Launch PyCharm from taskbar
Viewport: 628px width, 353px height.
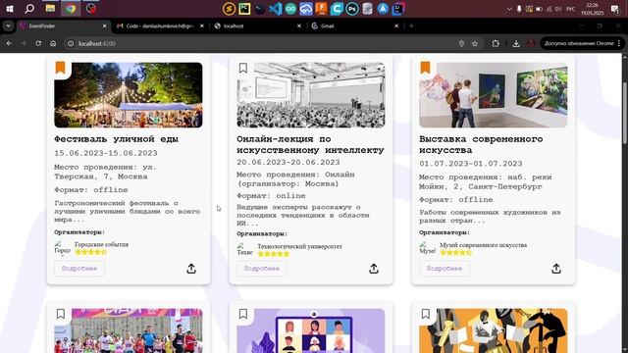tap(244, 9)
